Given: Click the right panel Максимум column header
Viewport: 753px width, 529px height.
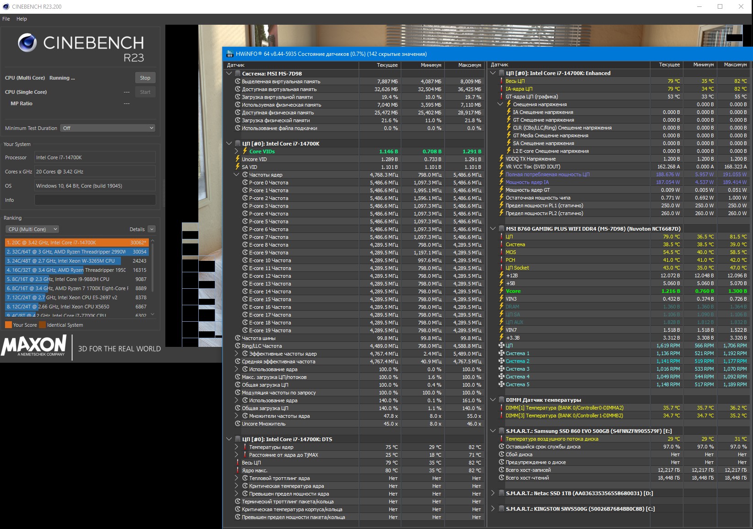Looking at the screenshot, I should click(734, 65).
